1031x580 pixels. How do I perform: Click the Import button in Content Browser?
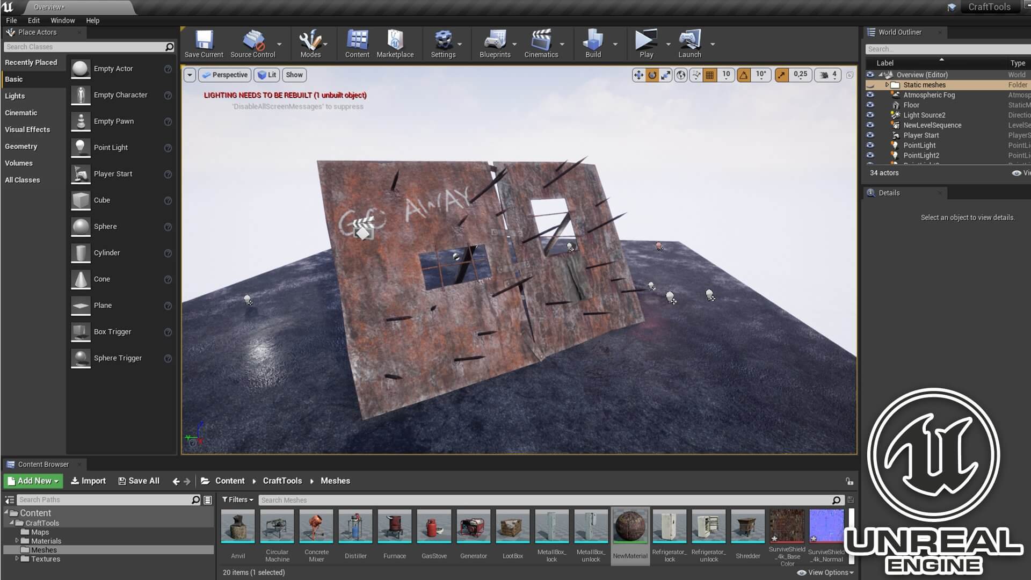[89, 481]
